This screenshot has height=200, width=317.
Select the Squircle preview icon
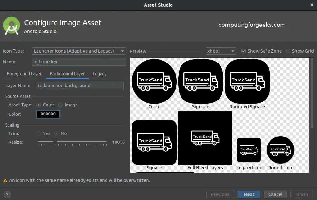tap(201, 81)
